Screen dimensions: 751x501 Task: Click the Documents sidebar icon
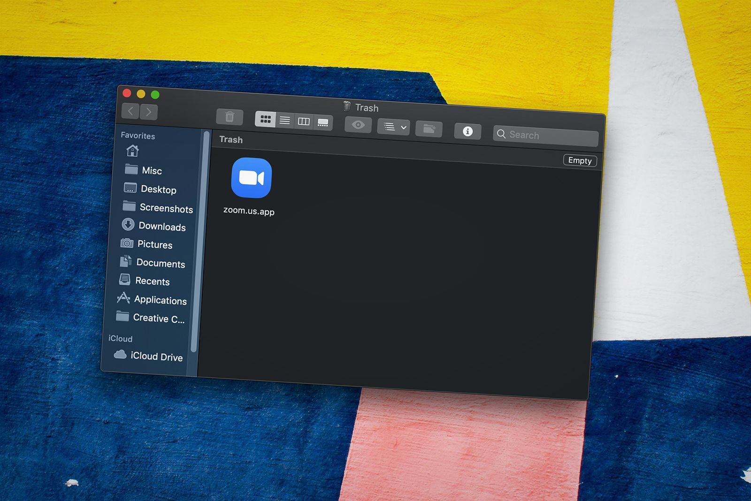tap(126, 261)
